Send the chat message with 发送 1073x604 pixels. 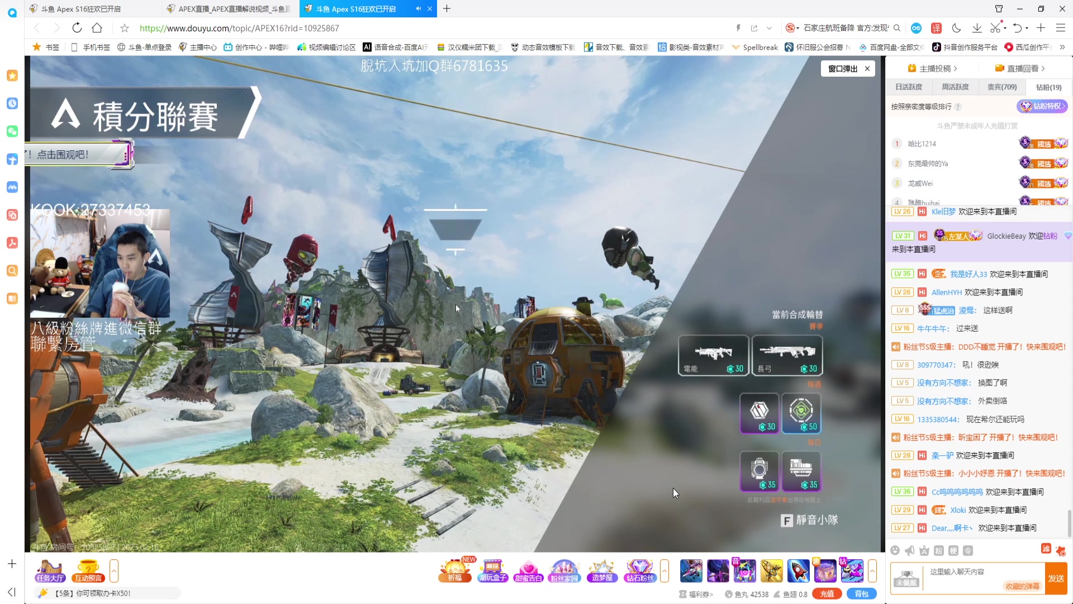1056,578
